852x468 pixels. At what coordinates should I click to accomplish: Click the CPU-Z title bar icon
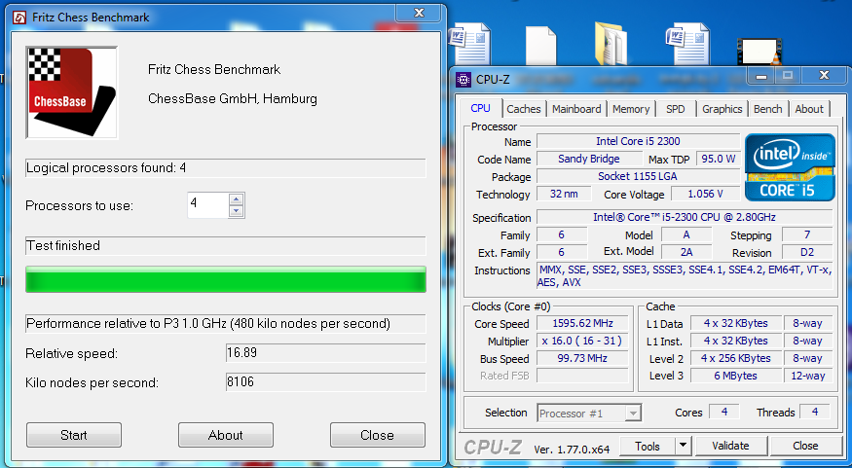click(463, 79)
